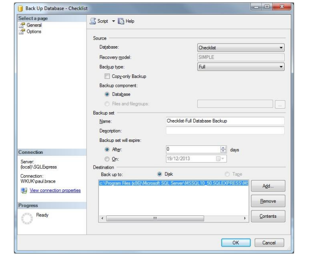Click the Remove destination button

pyautogui.click(x=268, y=201)
